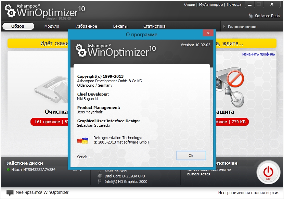Open the Помощь menu
Viewport: 284px width, 199px height.
tap(234, 4)
